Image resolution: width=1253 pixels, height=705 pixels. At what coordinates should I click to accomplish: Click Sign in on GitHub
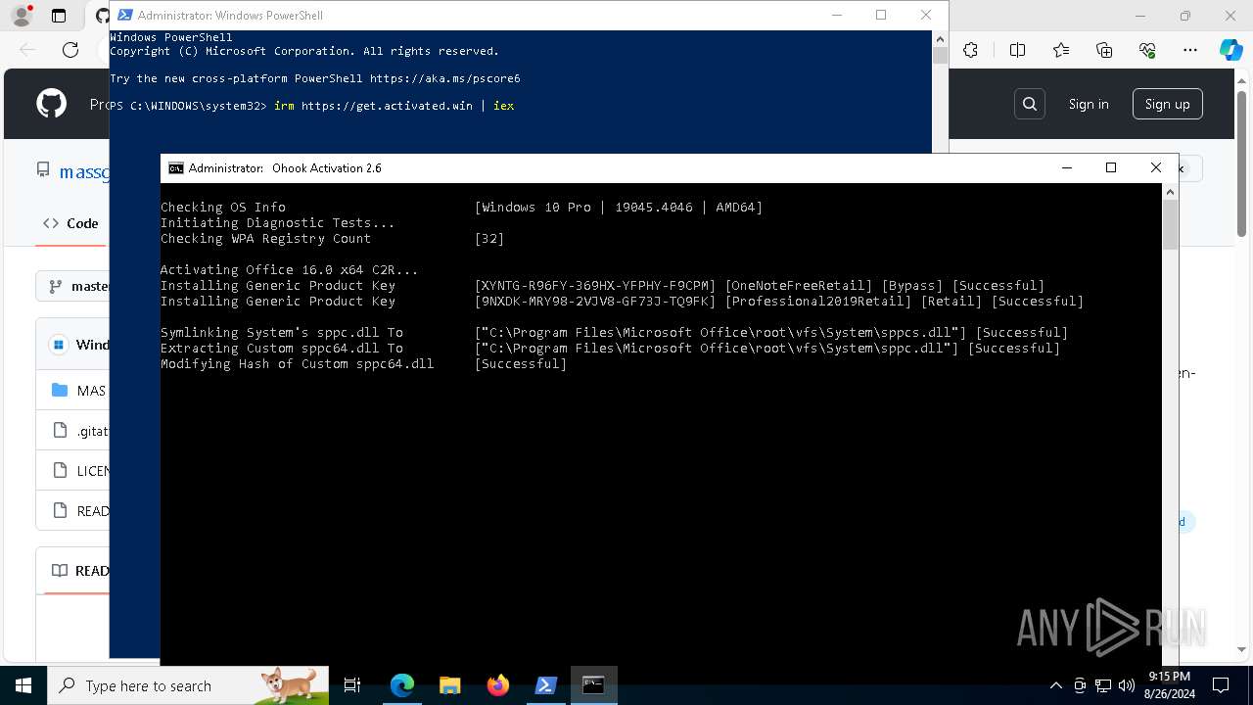click(x=1089, y=104)
